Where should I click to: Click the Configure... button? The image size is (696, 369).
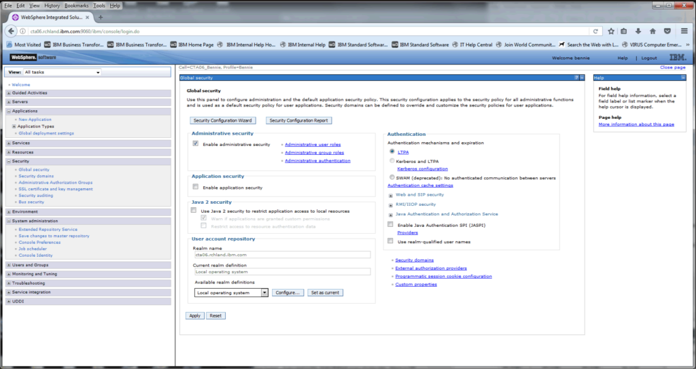[288, 293]
